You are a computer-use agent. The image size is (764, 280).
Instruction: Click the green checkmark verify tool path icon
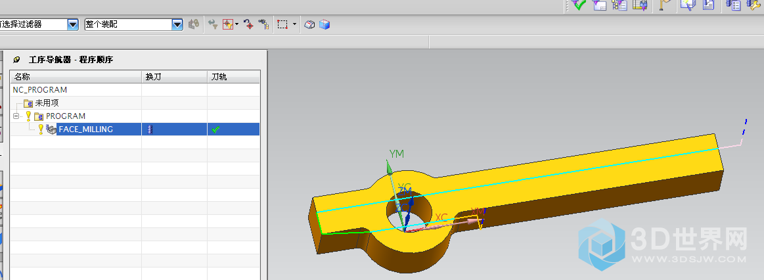click(x=578, y=5)
